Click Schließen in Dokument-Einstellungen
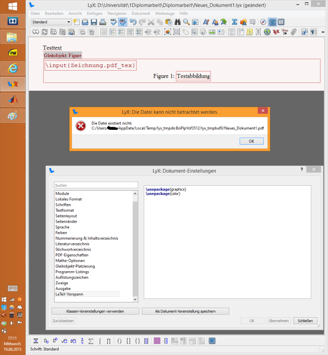The height and width of the screenshot is (355, 328). tap(305, 320)
